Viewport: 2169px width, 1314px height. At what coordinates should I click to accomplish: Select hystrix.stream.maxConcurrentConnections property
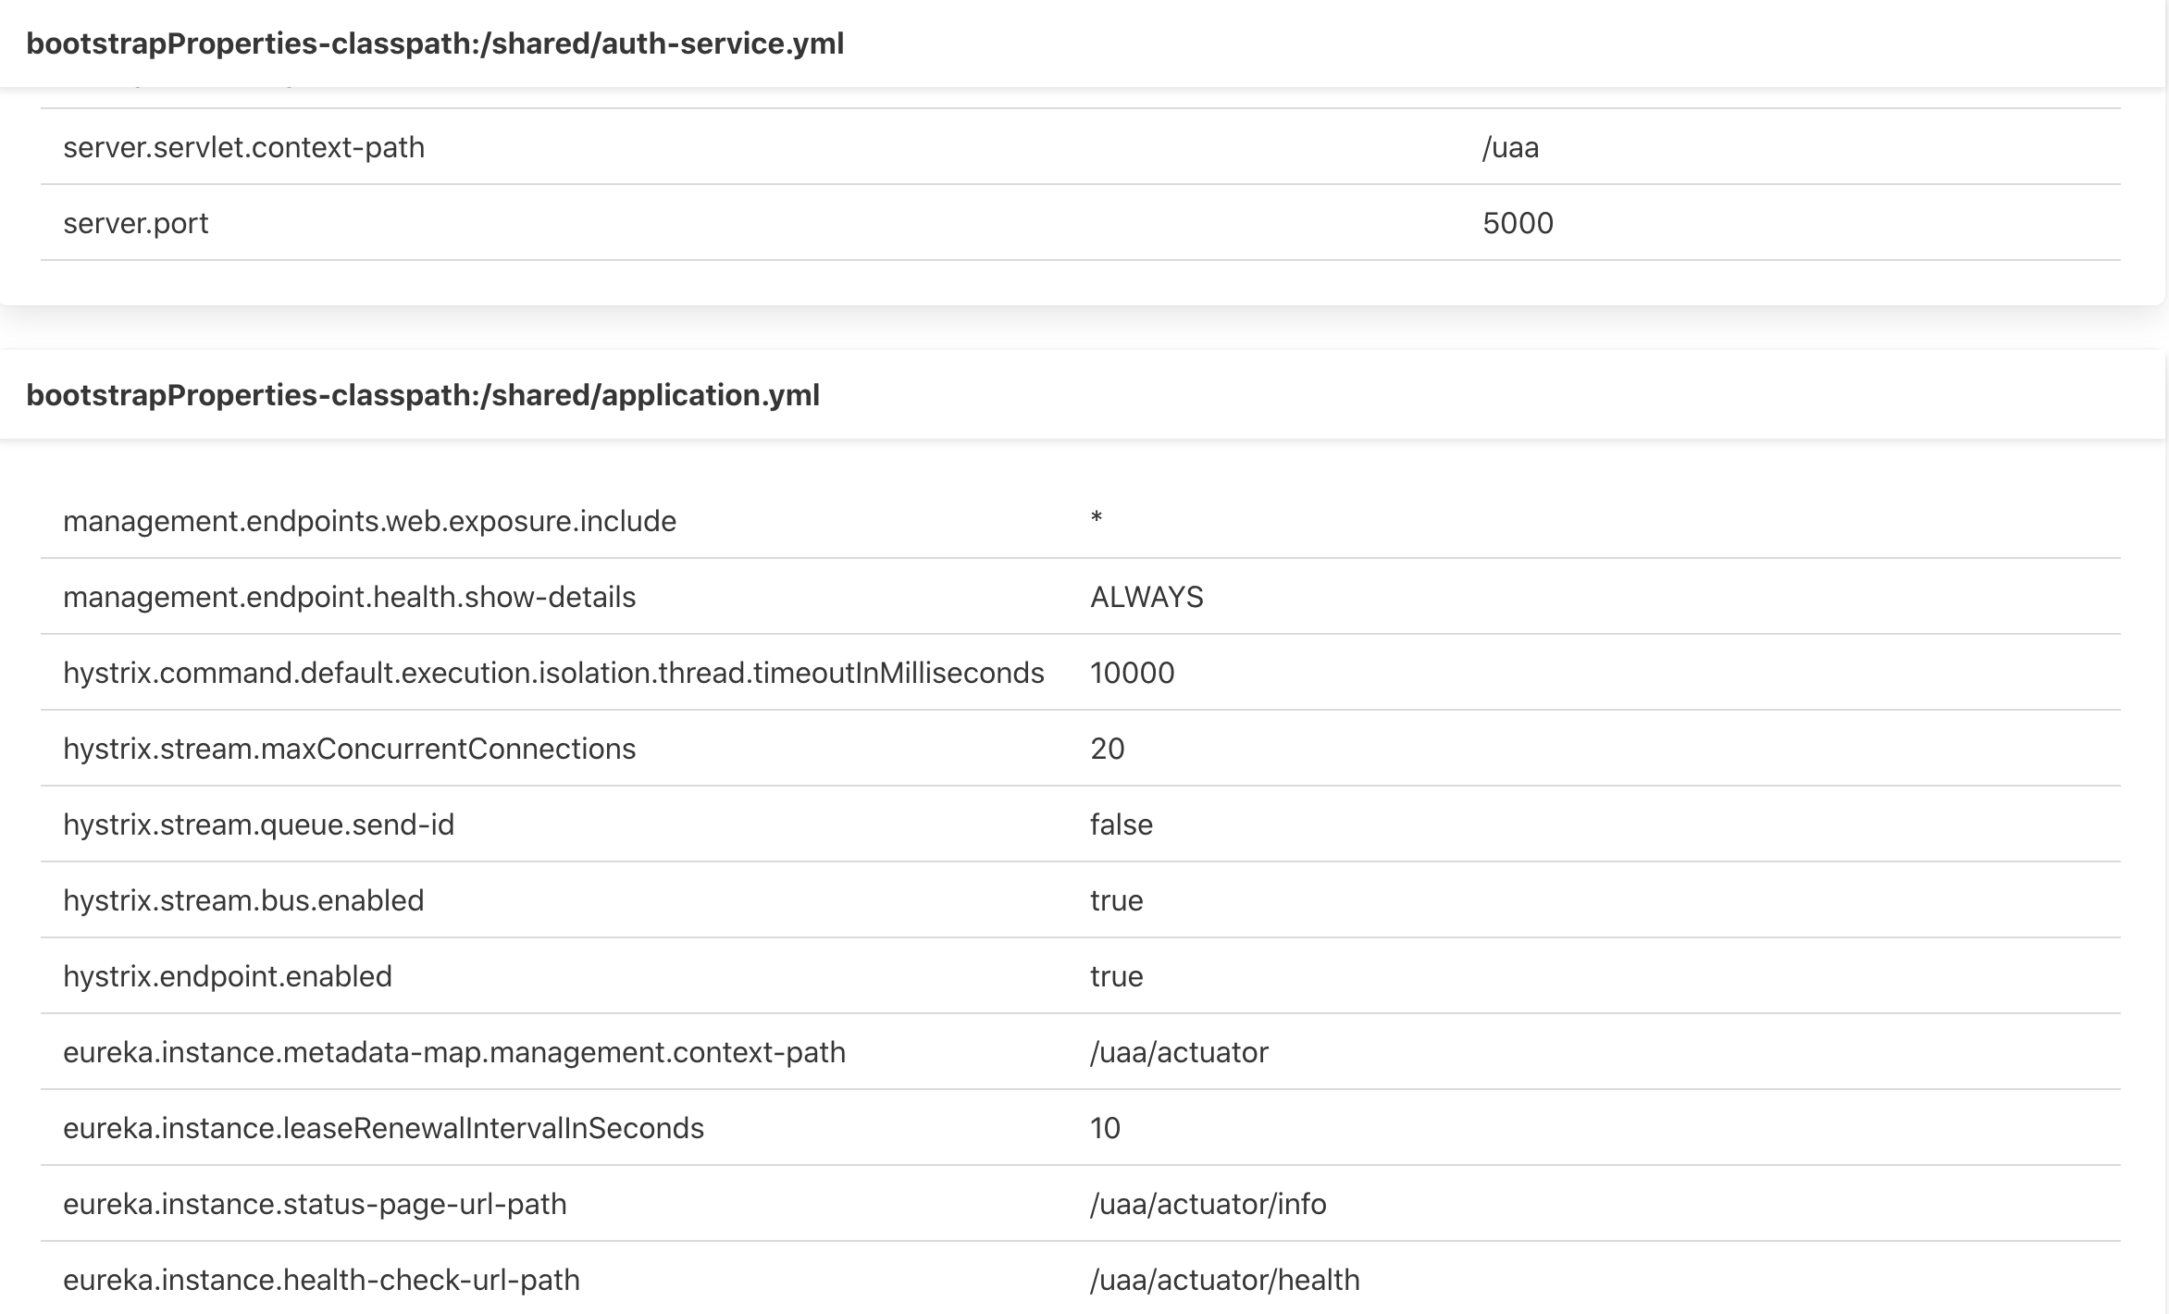coord(349,749)
